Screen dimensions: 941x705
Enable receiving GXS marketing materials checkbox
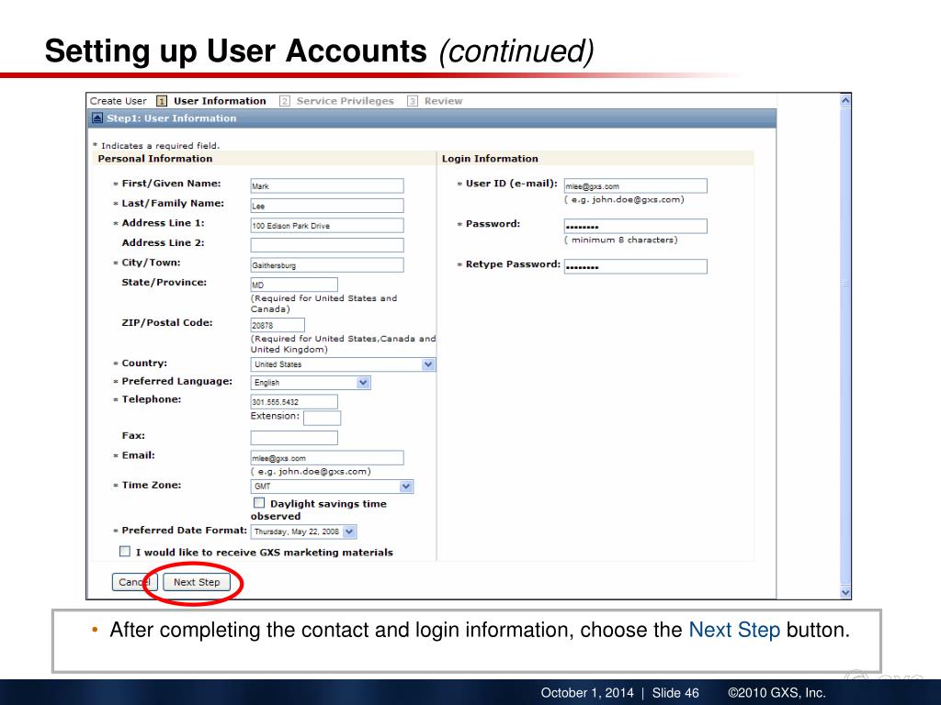click(x=125, y=552)
